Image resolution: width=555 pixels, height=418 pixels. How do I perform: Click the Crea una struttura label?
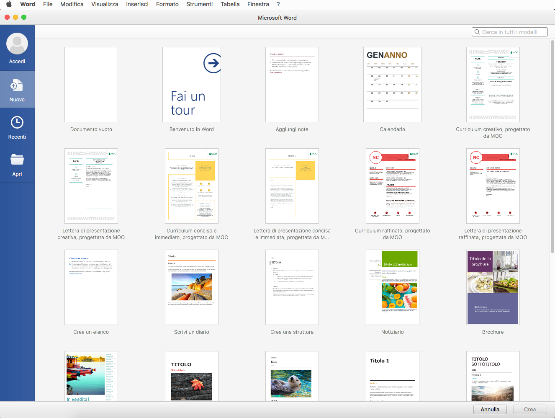(292, 332)
